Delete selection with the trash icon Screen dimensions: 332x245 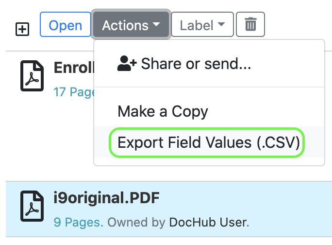coord(250,24)
